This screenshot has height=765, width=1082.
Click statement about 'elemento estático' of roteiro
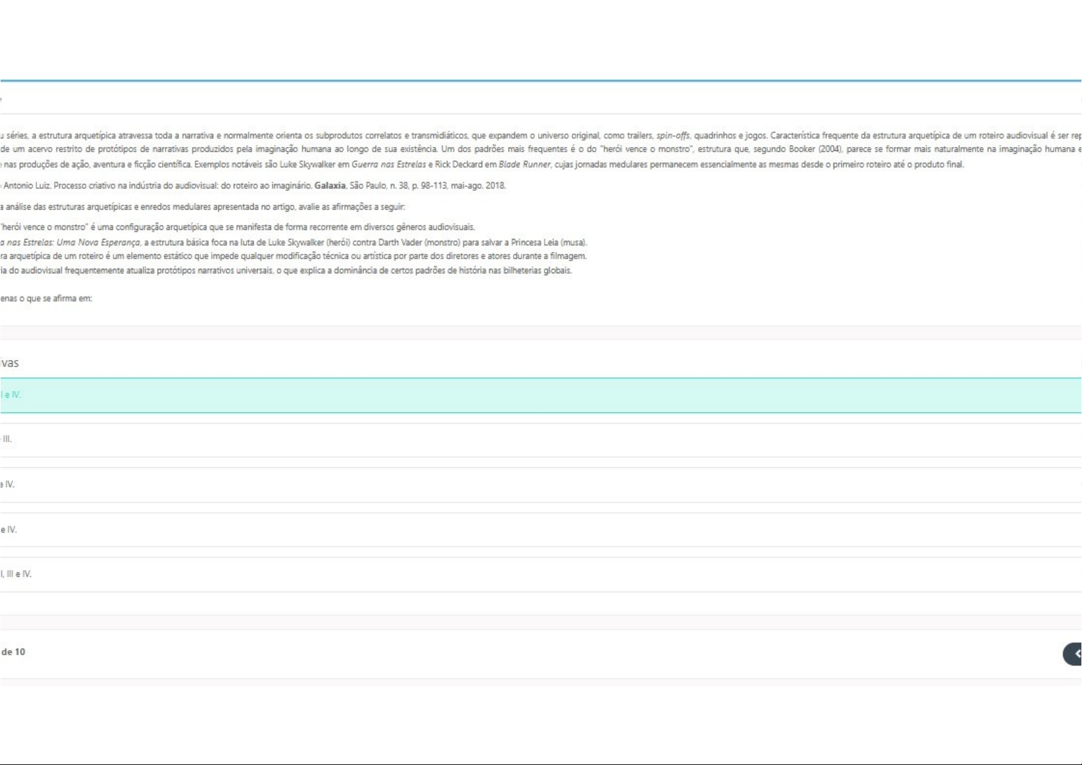(x=293, y=256)
